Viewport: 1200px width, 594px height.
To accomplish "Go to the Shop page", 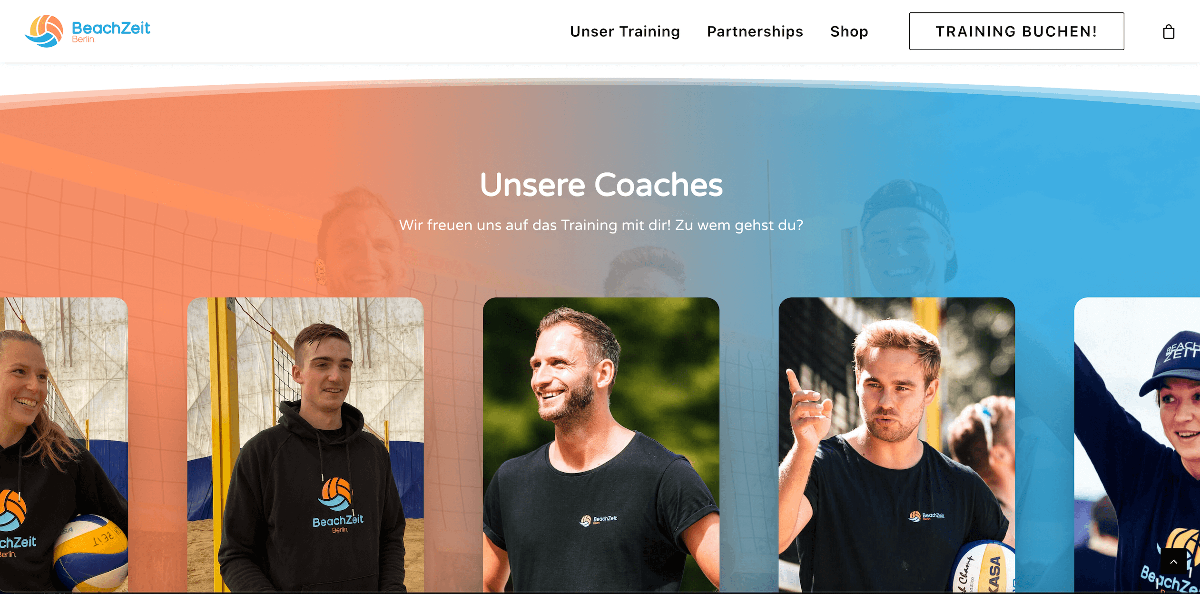I will click(x=849, y=31).
